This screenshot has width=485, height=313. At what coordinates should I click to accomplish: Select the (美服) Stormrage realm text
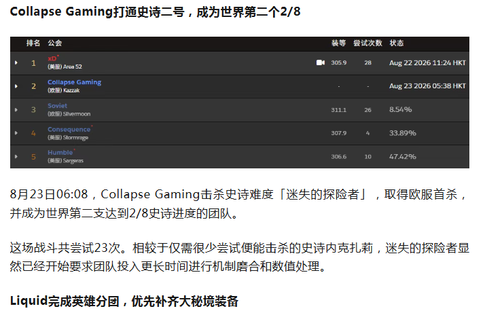68,138
